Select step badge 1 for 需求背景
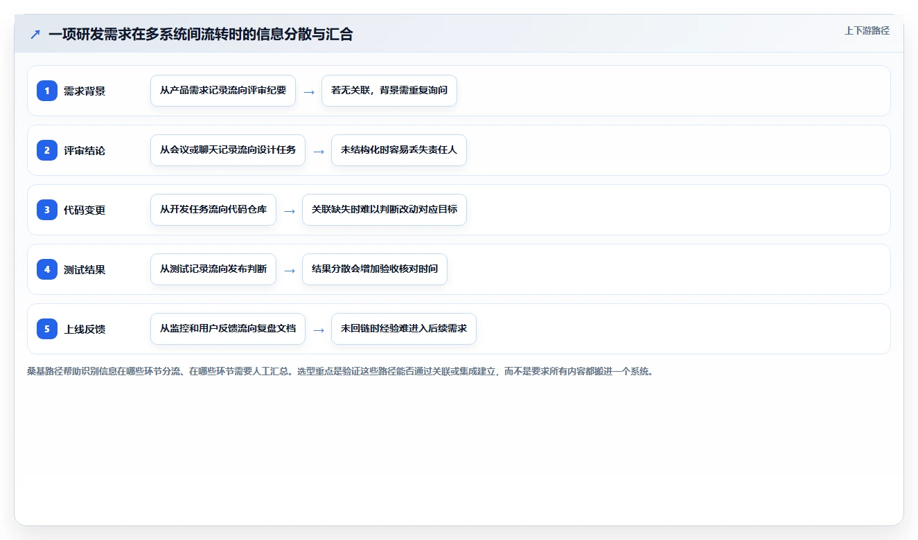This screenshot has height=540, width=918. 47,91
